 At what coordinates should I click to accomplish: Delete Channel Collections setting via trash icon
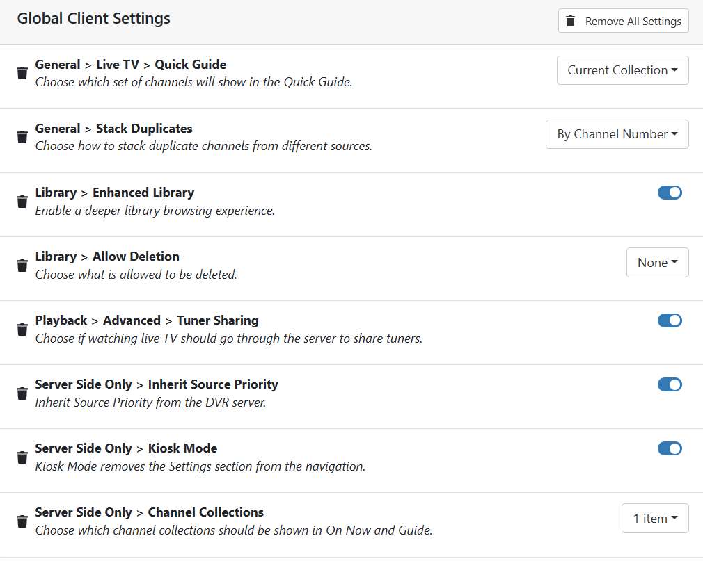click(x=22, y=521)
